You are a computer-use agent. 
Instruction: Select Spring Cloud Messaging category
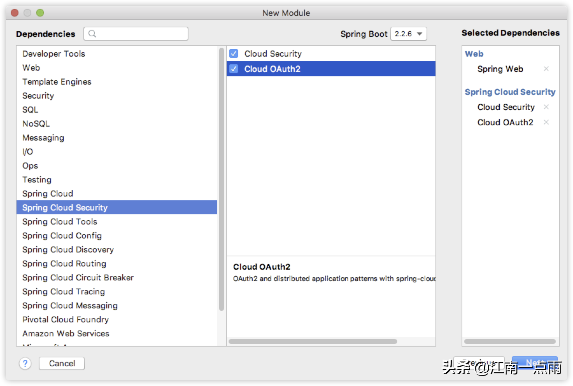117,306
